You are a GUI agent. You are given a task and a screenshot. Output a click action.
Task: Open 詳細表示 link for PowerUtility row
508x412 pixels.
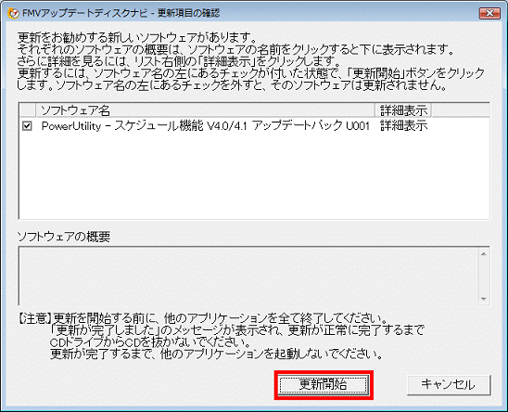tap(403, 126)
